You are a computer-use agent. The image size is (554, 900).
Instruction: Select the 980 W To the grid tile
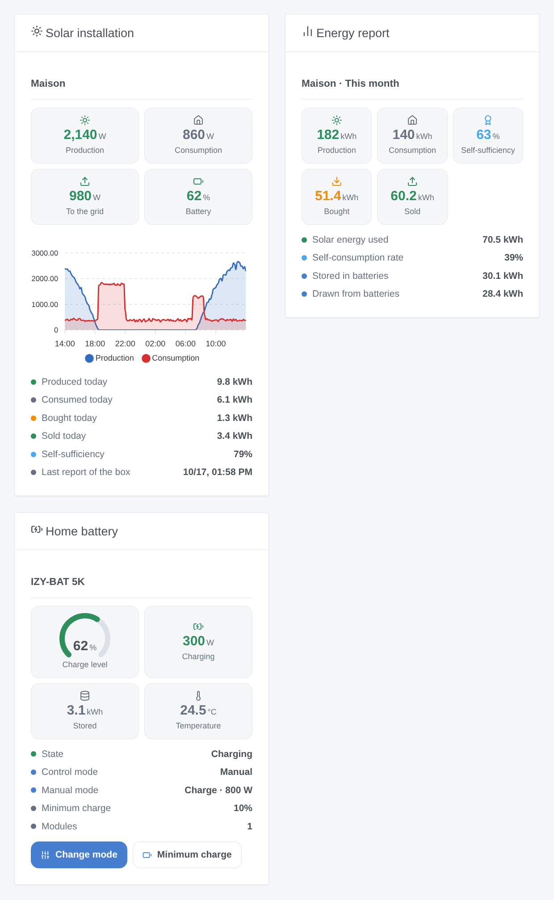point(85,197)
